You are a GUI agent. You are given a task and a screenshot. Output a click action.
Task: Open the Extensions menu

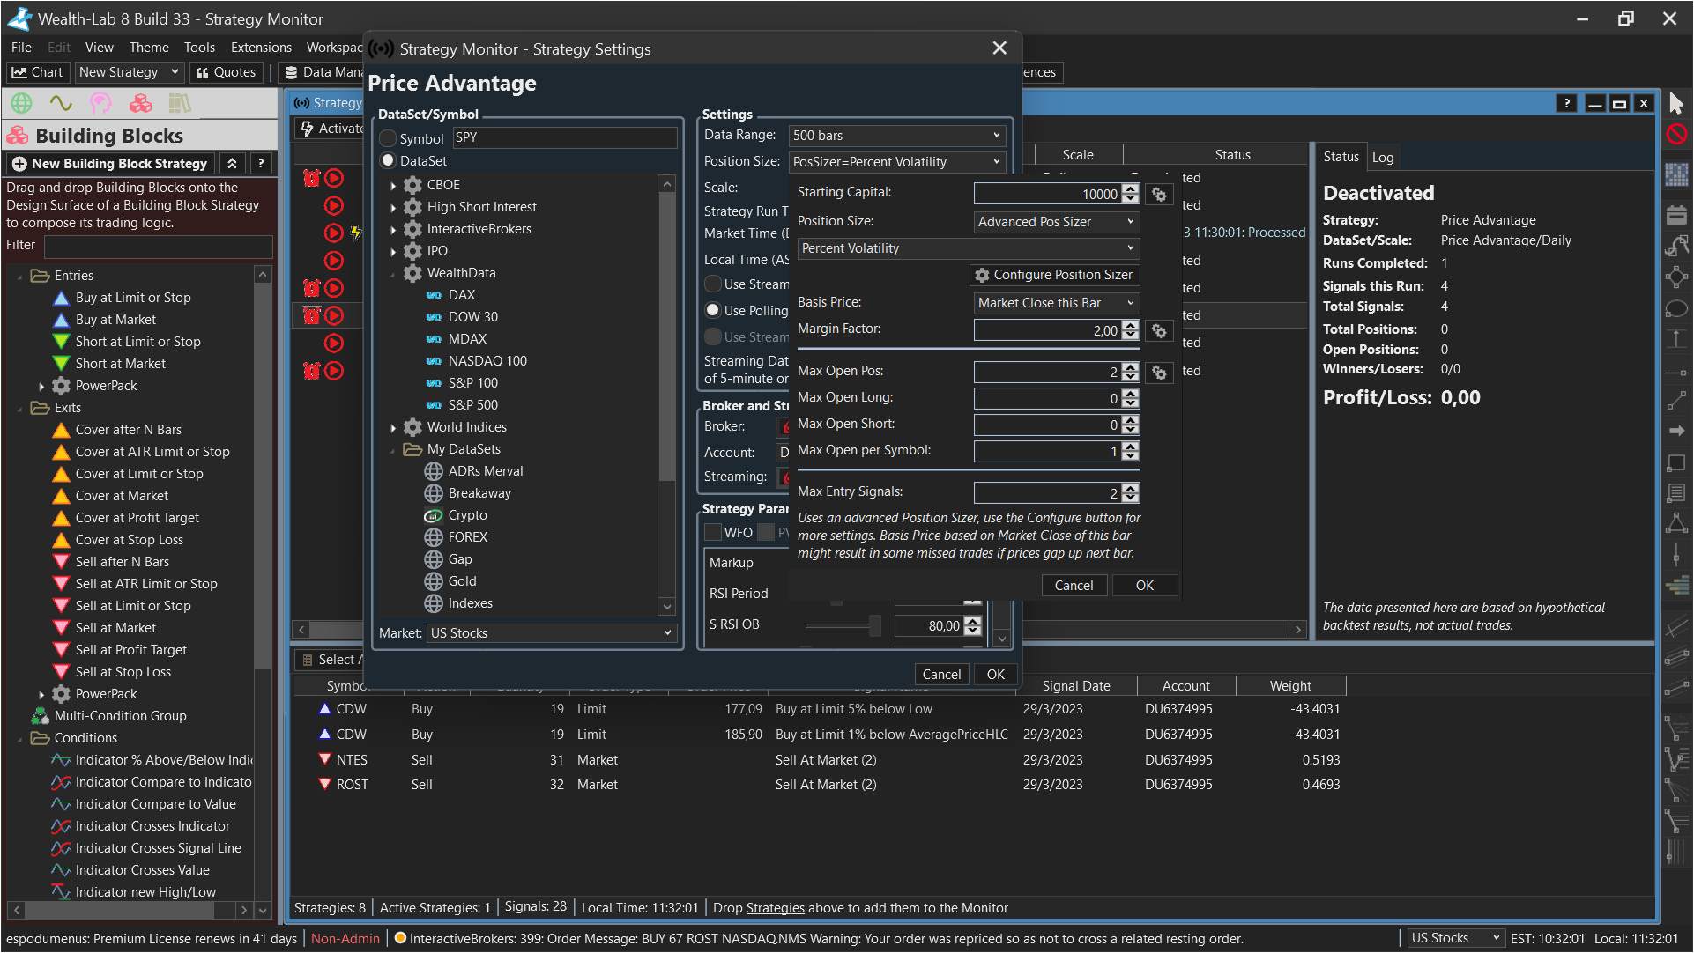[x=261, y=48]
